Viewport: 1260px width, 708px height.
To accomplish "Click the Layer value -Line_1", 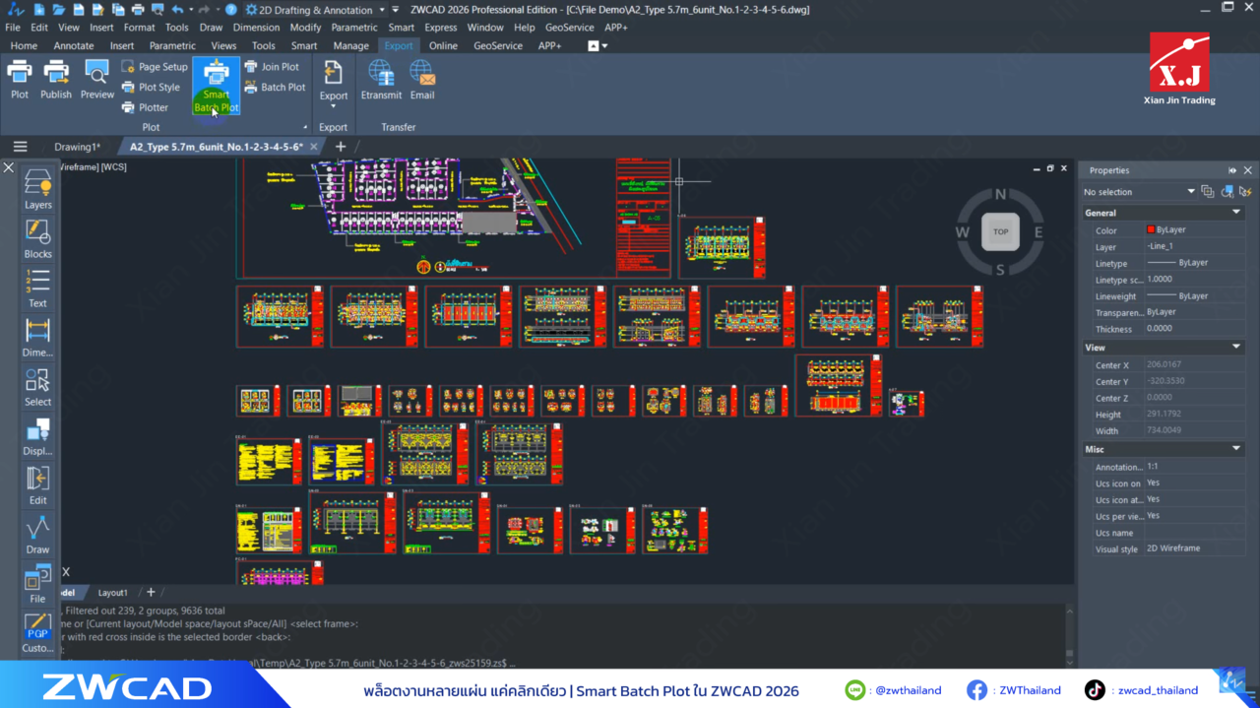I will coord(1160,246).
